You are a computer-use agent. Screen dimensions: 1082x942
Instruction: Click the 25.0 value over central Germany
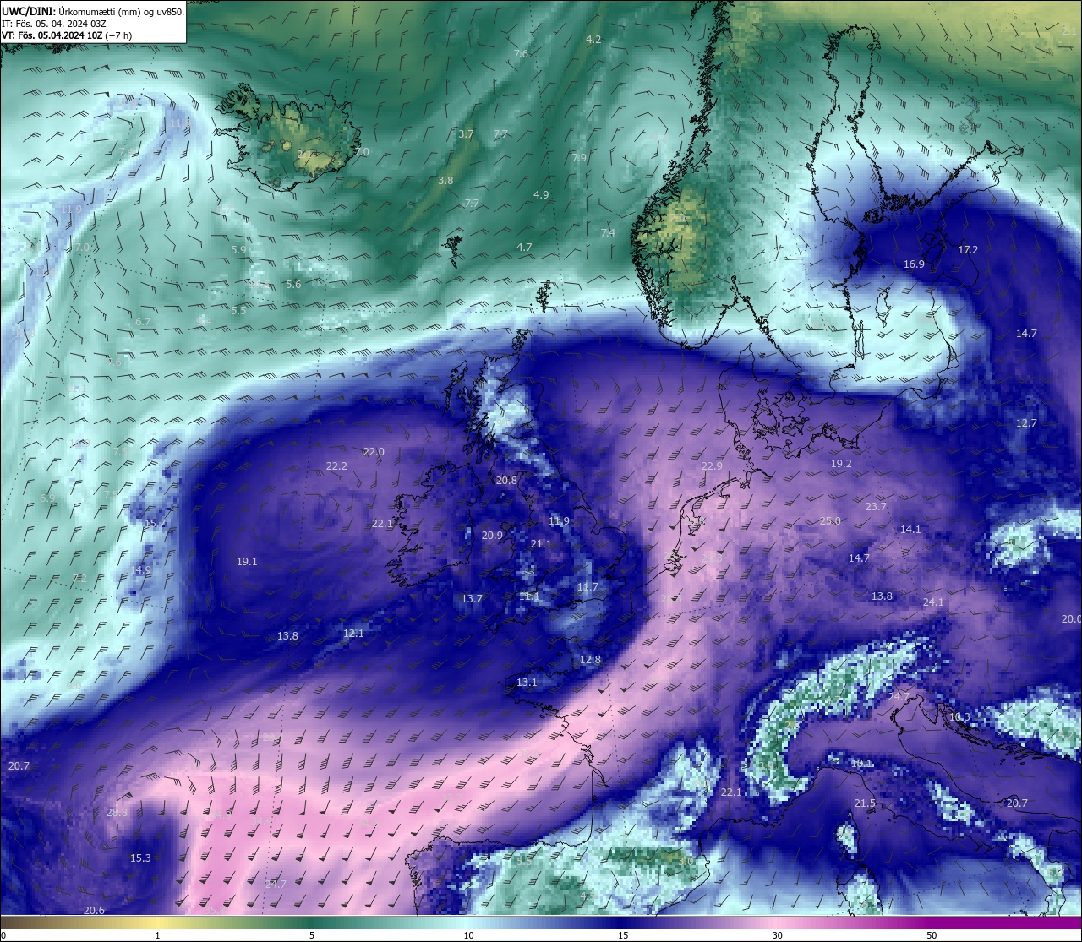click(830, 521)
